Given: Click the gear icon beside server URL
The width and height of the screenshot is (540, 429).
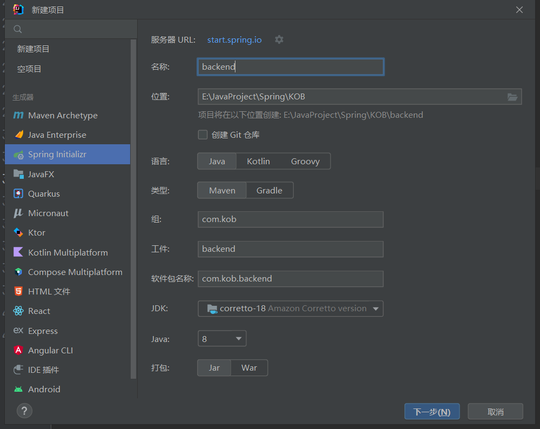Looking at the screenshot, I should pyautogui.click(x=279, y=39).
